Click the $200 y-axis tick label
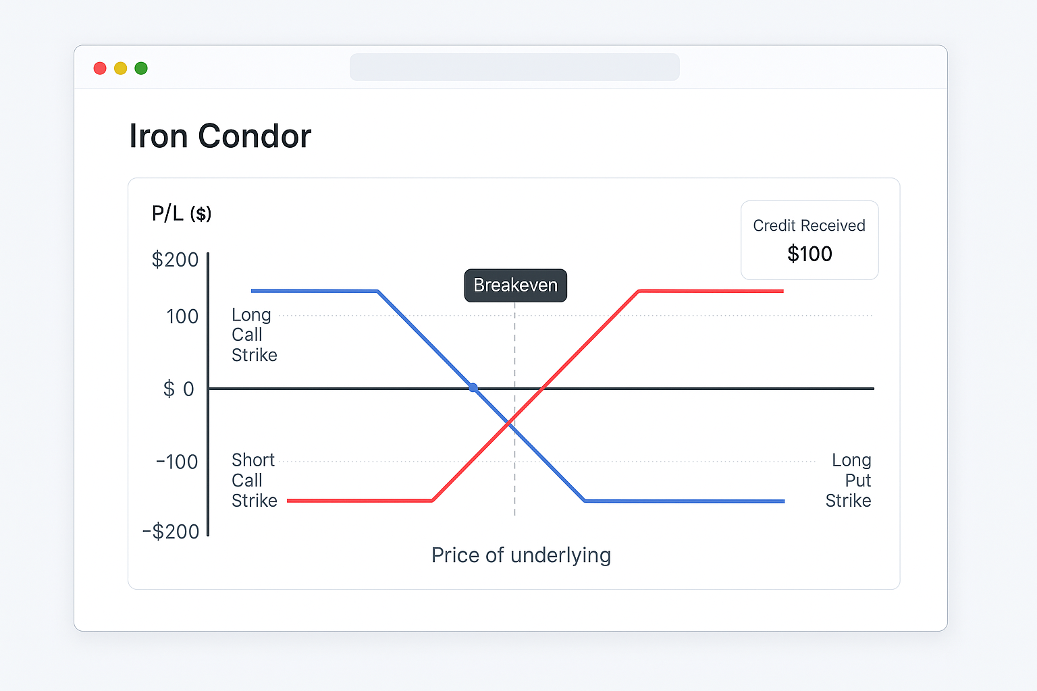The width and height of the screenshot is (1037, 691). tap(175, 260)
